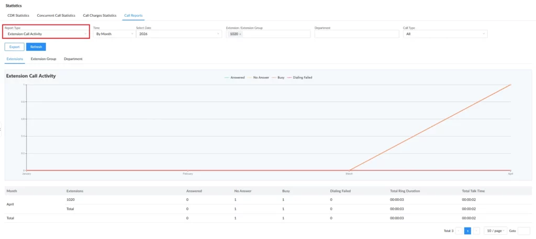Viewport: 536px width, 239px height.
Task: Open the Report Type dropdown
Action: coord(47,34)
